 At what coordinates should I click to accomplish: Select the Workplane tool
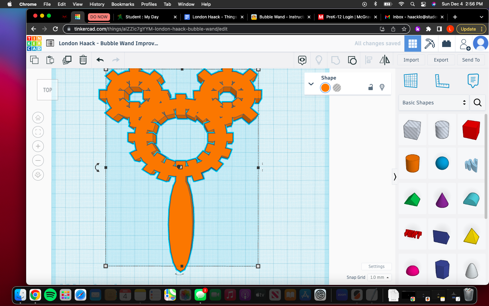click(411, 81)
